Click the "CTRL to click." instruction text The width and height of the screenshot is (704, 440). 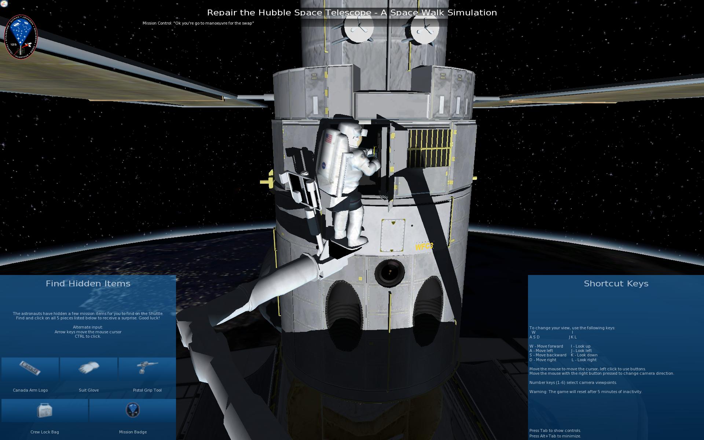click(88, 336)
